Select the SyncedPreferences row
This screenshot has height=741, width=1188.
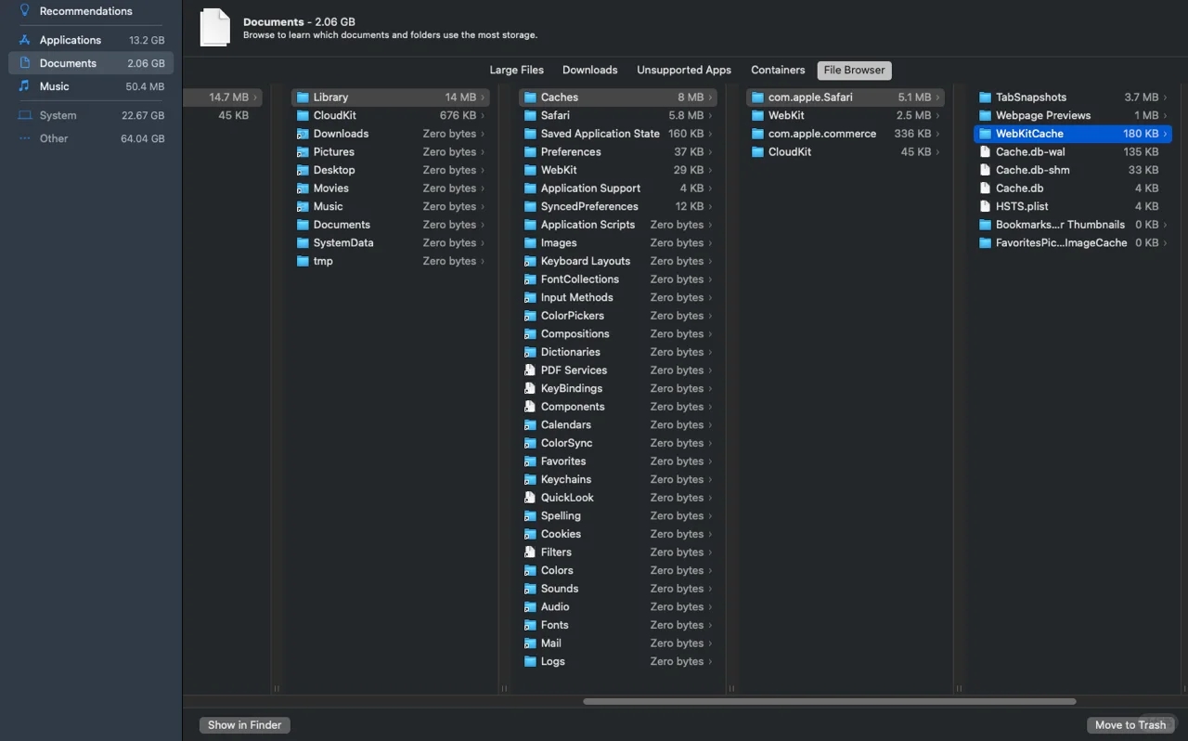(618, 206)
